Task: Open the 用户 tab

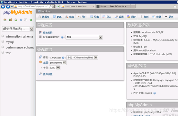Action: (82, 17)
